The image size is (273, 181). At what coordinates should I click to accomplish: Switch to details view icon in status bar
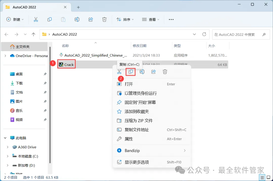point(262,177)
